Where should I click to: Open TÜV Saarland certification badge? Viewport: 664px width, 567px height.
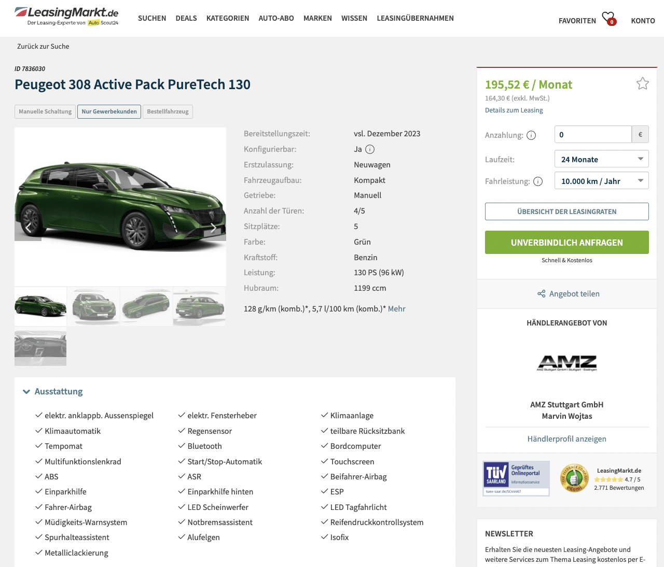[x=516, y=478]
